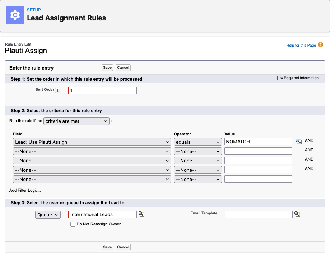This screenshot has width=330, height=253.
Task: Open the fourth row field dropdown
Action: pos(92,170)
